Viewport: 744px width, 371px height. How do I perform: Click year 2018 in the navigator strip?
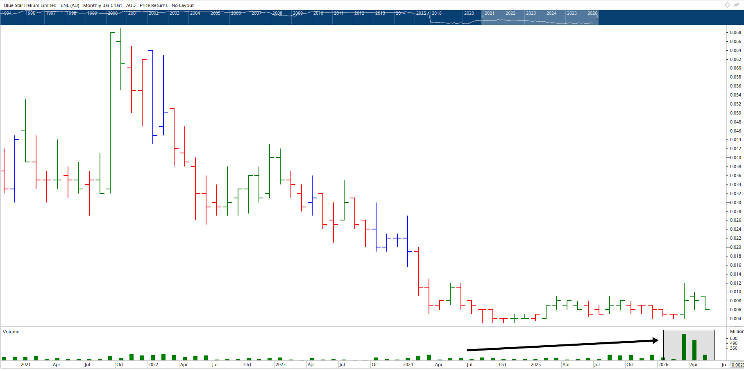pyautogui.click(x=437, y=13)
